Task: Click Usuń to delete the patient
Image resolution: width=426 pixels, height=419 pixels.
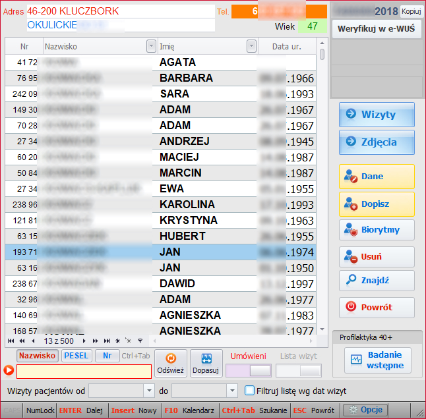Action: [x=377, y=257]
